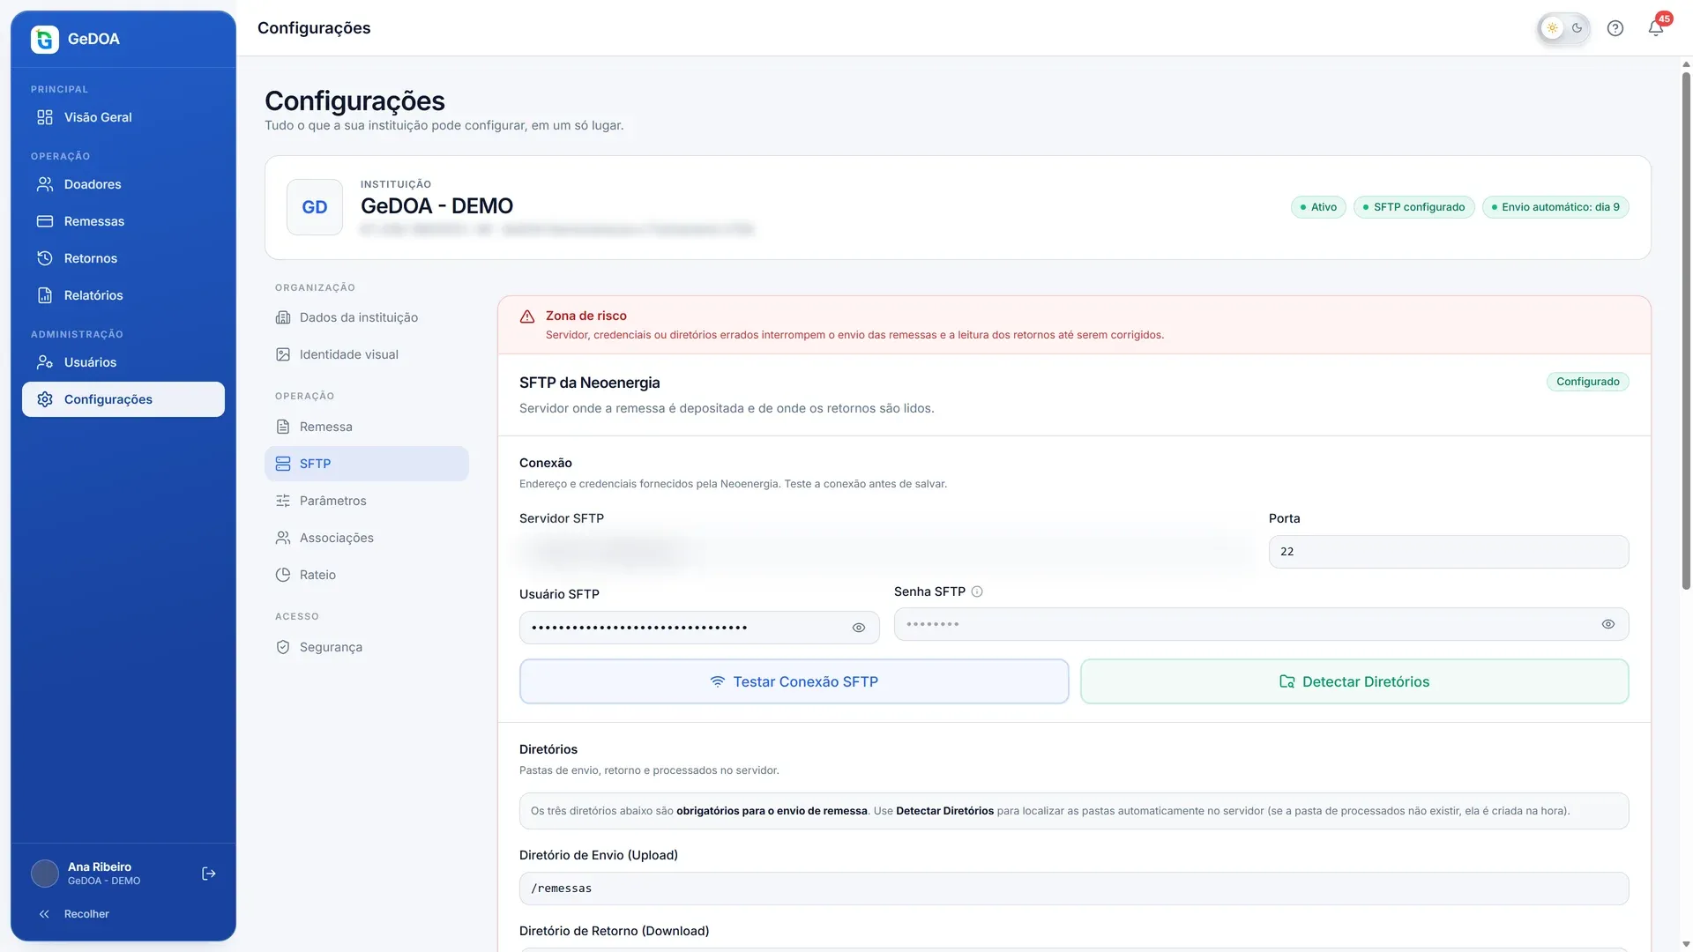Click Ana Ribeiro's profile picture
The height and width of the screenshot is (952, 1693).
[x=45, y=874]
